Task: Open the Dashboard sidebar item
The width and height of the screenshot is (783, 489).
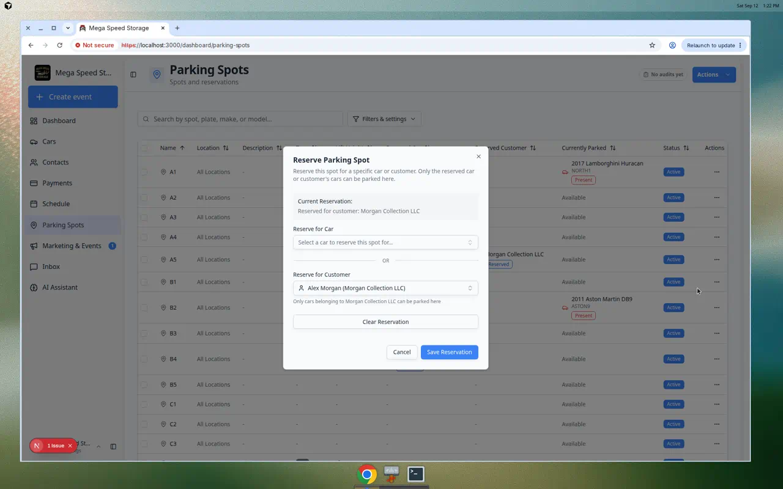Action: [x=73, y=121]
